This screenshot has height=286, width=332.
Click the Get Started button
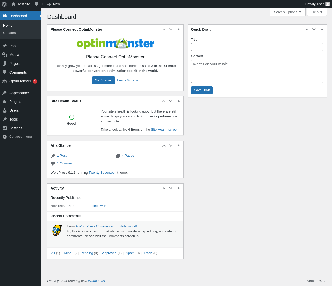coord(103,80)
